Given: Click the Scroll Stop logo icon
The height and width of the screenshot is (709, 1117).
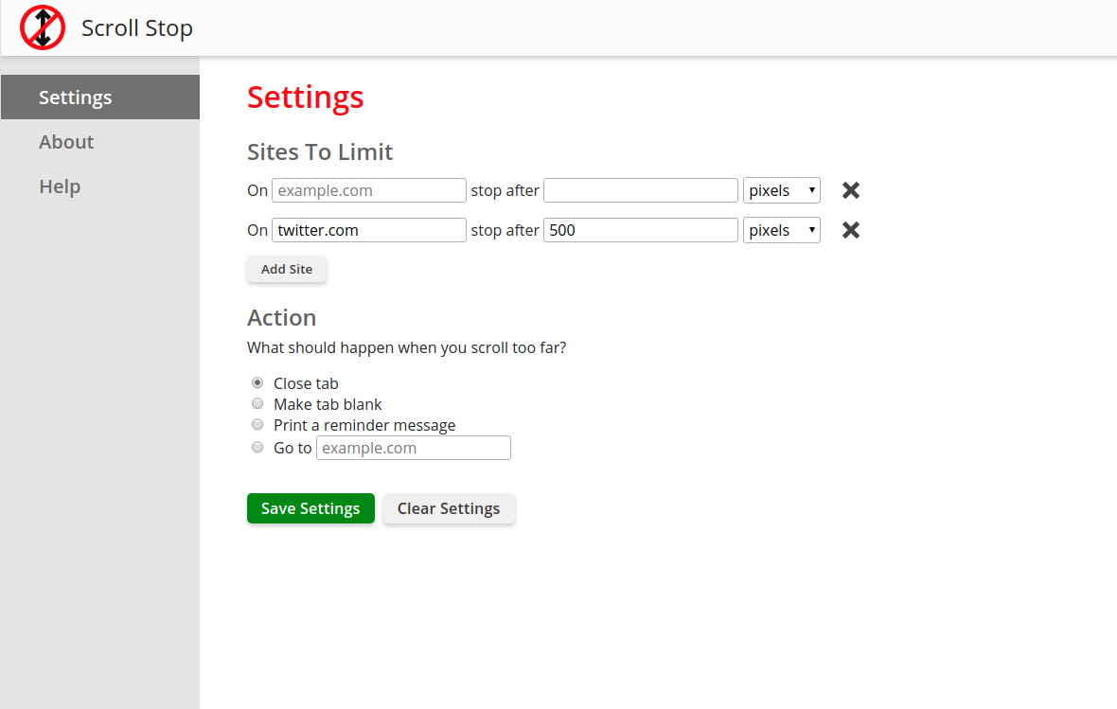Looking at the screenshot, I should click(x=43, y=27).
